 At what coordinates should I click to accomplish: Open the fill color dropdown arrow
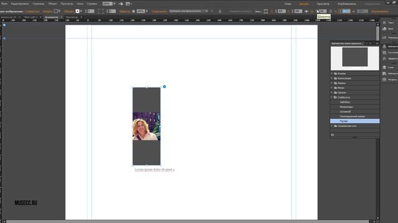[59, 11]
